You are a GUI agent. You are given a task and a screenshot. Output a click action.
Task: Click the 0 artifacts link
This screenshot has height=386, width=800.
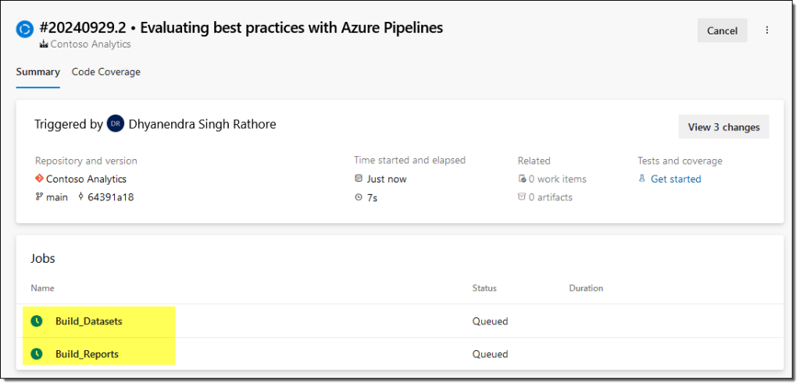pyautogui.click(x=550, y=197)
